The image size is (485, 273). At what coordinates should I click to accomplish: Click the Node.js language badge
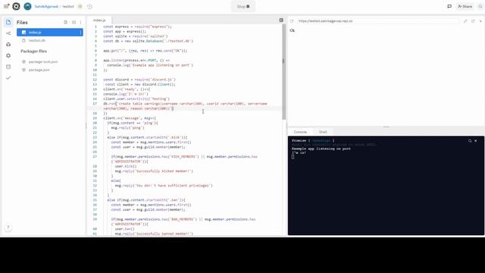click(x=80, y=7)
